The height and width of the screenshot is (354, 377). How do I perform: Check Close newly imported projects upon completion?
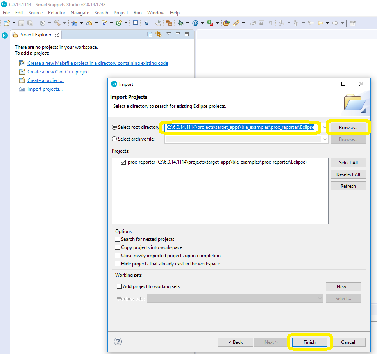(117, 256)
